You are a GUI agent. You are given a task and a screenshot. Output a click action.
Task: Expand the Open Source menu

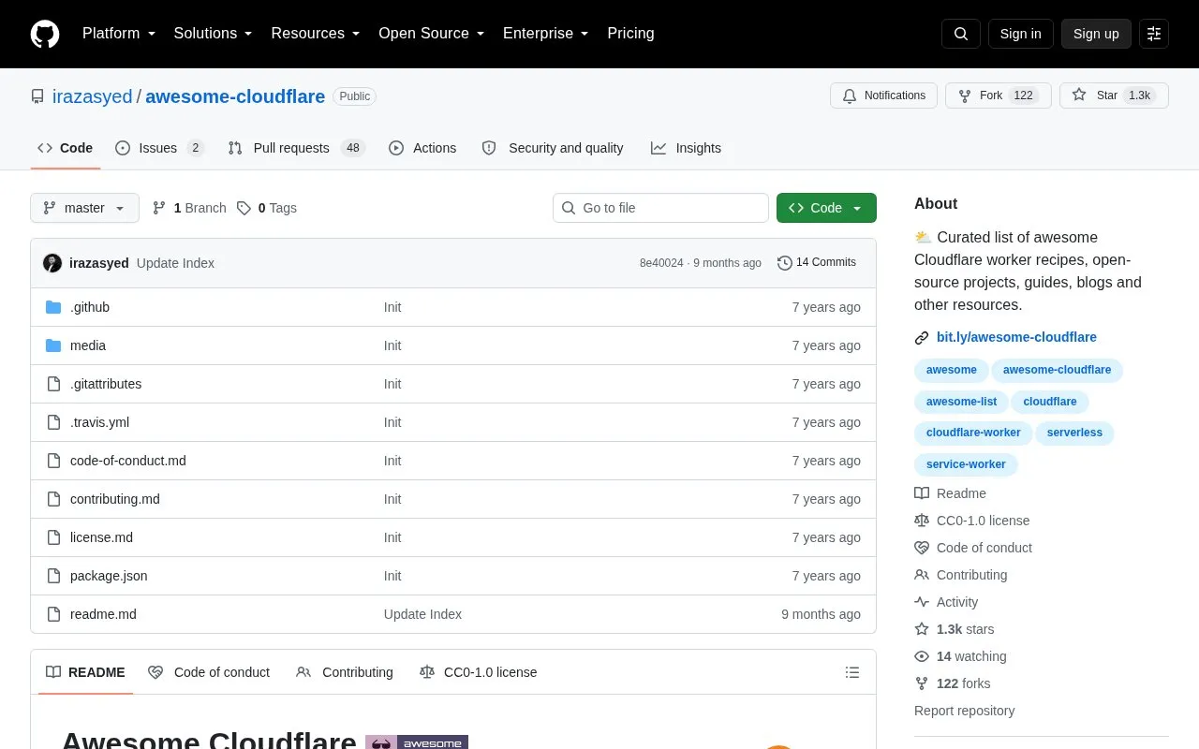coord(432,34)
